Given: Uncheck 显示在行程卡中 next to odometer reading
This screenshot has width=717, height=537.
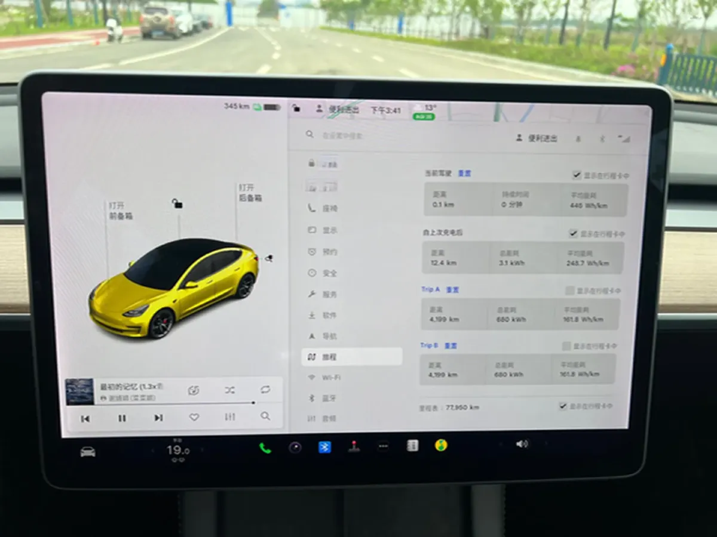Looking at the screenshot, I should 562,406.
